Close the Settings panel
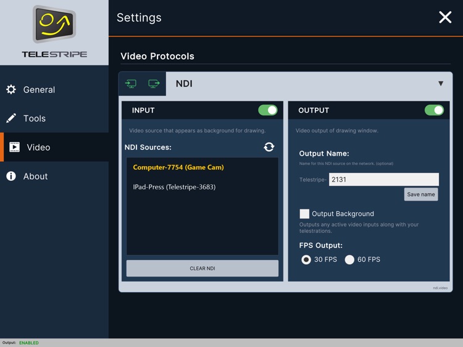The height and width of the screenshot is (347, 463). pos(445,17)
